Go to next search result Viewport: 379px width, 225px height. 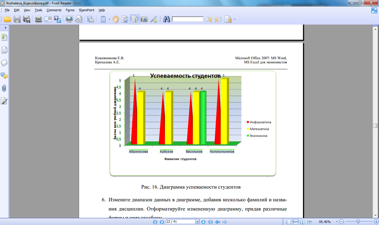(218, 20)
